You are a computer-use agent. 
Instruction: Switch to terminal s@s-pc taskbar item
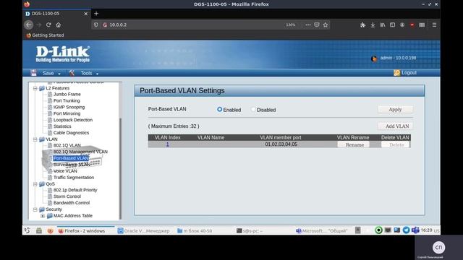coord(250,231)
